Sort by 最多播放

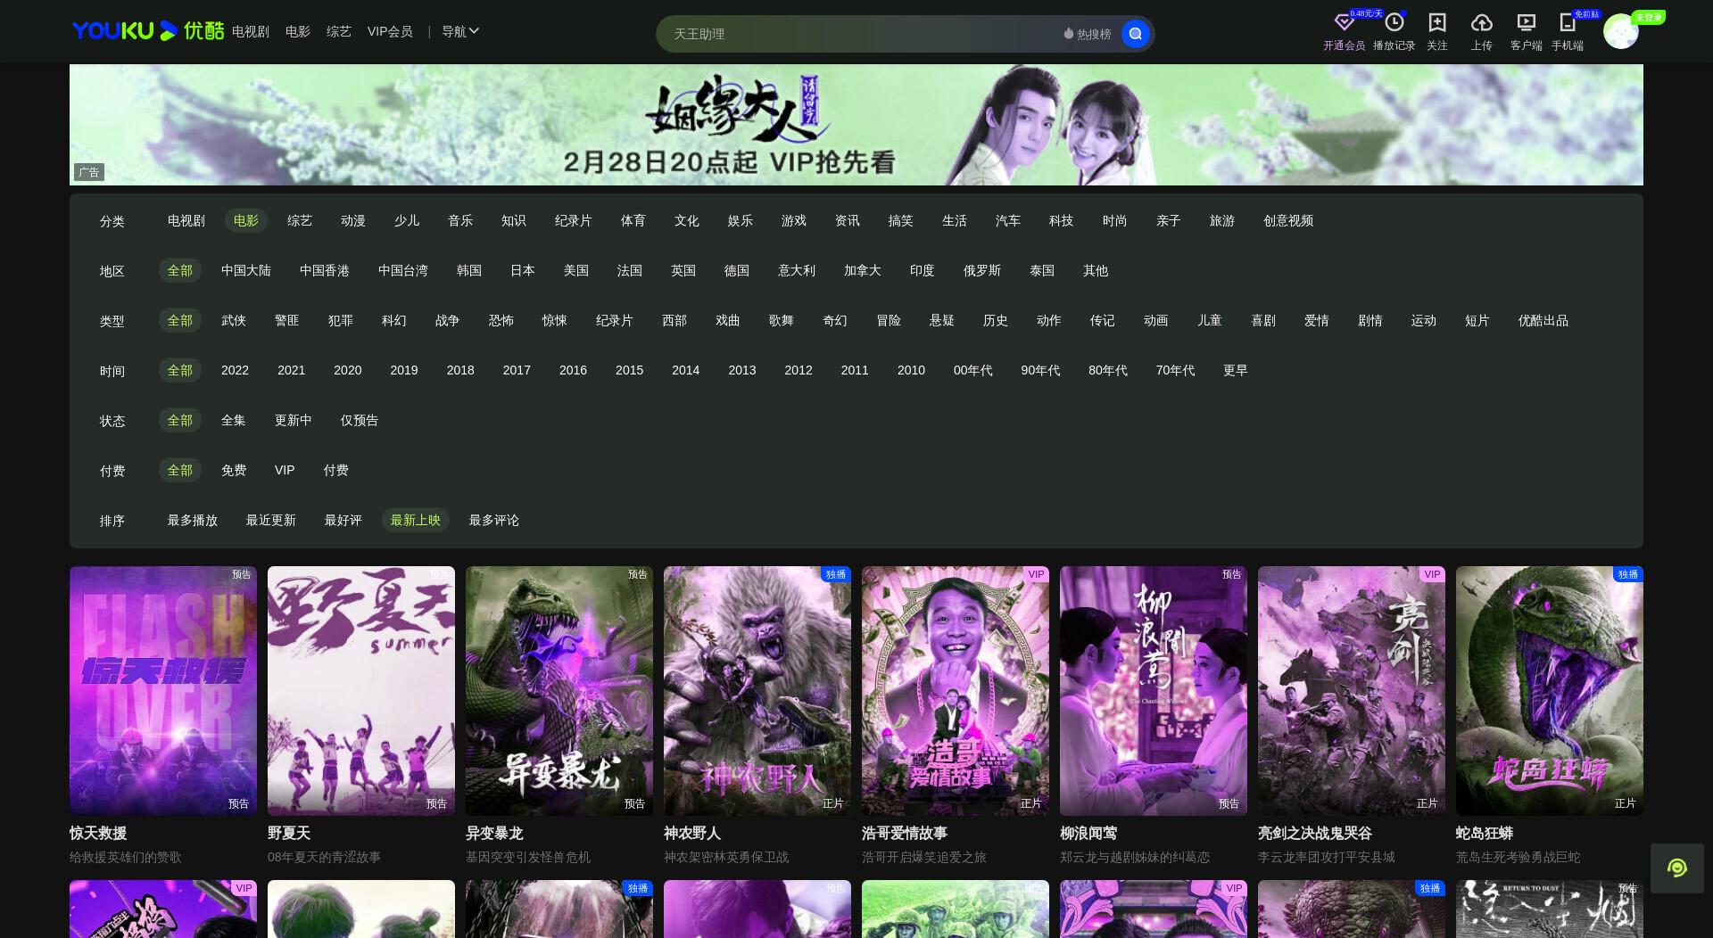pos(192,520)
